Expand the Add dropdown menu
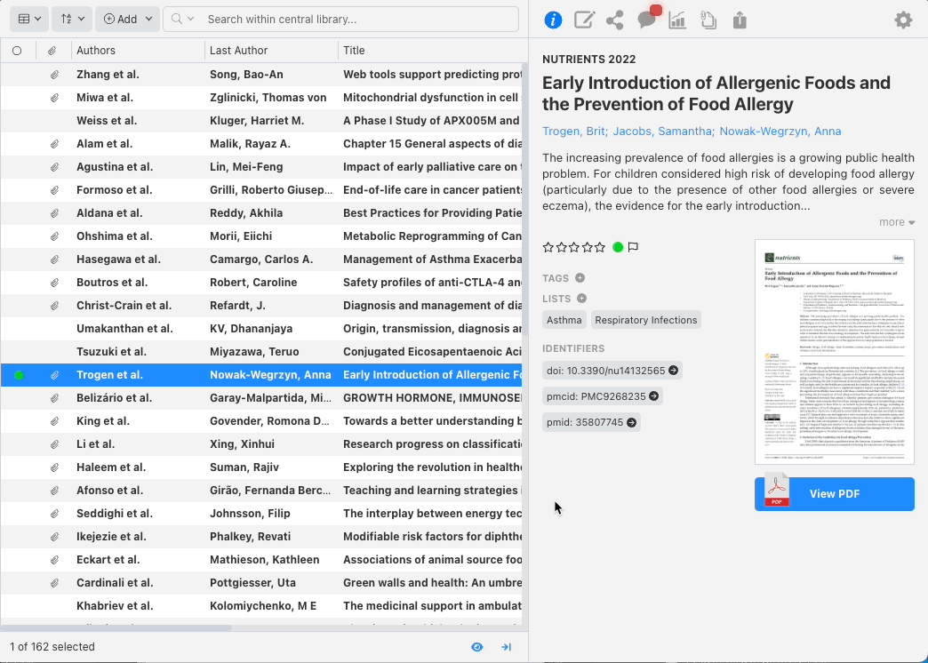The height and width of the screenshot is (663, 928). (127, 19)
